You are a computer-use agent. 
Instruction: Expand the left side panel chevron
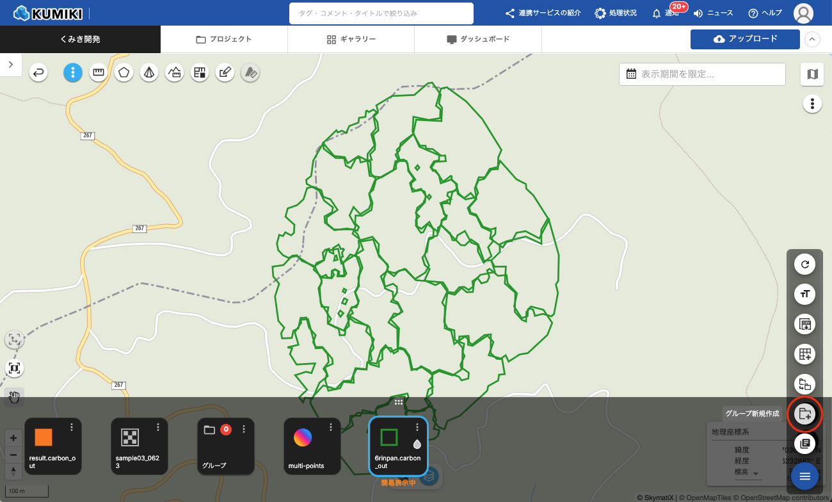(x=11, y=64)
